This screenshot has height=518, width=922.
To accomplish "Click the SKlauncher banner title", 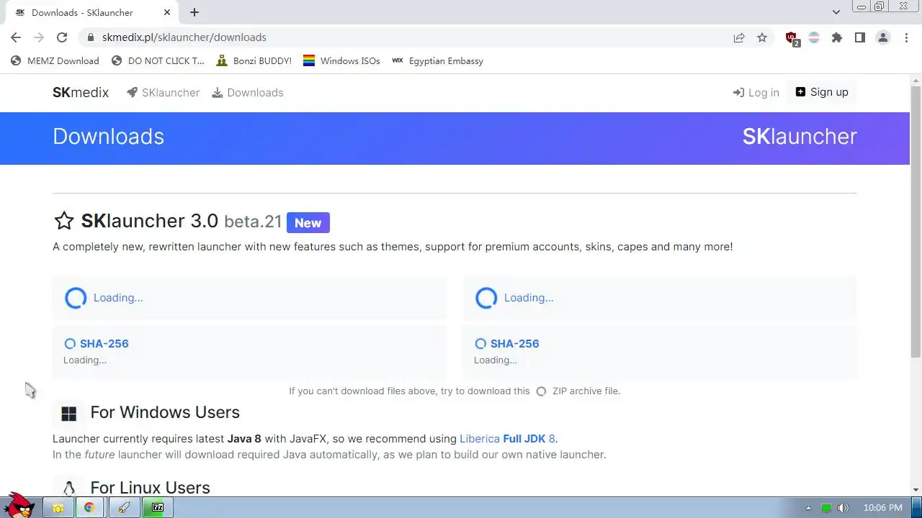I will 800,137.
